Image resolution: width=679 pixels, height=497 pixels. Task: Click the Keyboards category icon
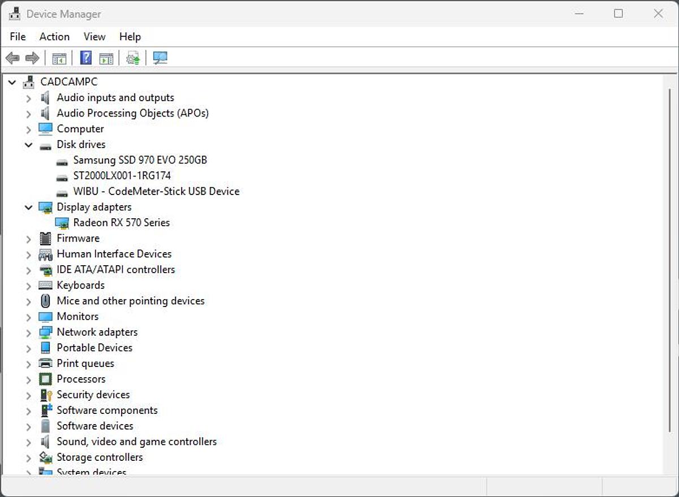point(45,286)
